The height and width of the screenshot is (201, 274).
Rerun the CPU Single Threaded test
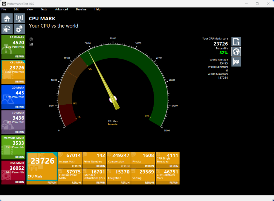(x=168, y=166)
